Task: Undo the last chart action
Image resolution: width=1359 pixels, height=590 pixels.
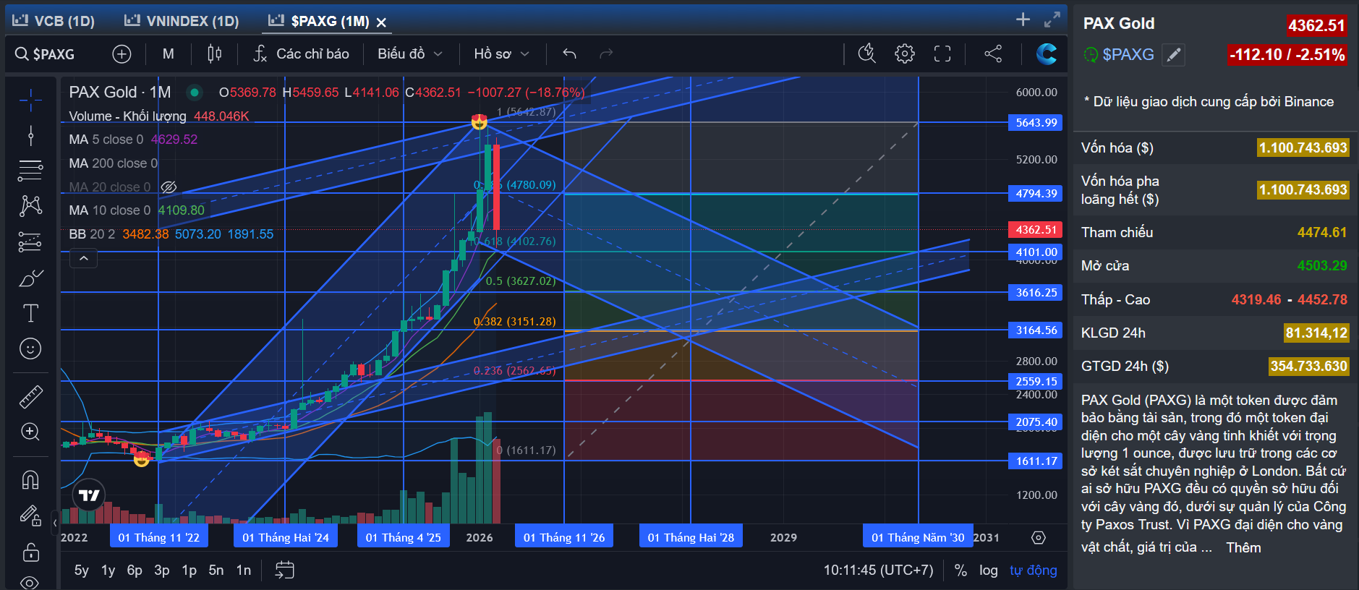Action: coord(569,54)
